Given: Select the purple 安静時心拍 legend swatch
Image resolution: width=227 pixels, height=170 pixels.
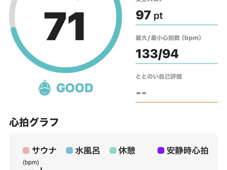Looking at the screenshot, I should pos(161,150).
